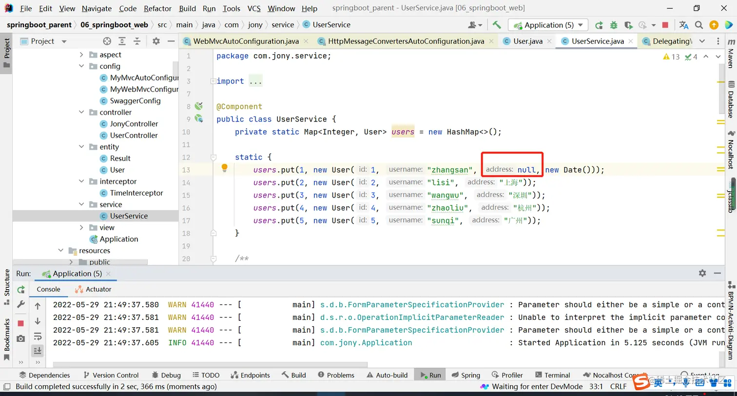Click the gutter icon beside the class declaration on line 9
737x396 pixels.
(198, 119)
